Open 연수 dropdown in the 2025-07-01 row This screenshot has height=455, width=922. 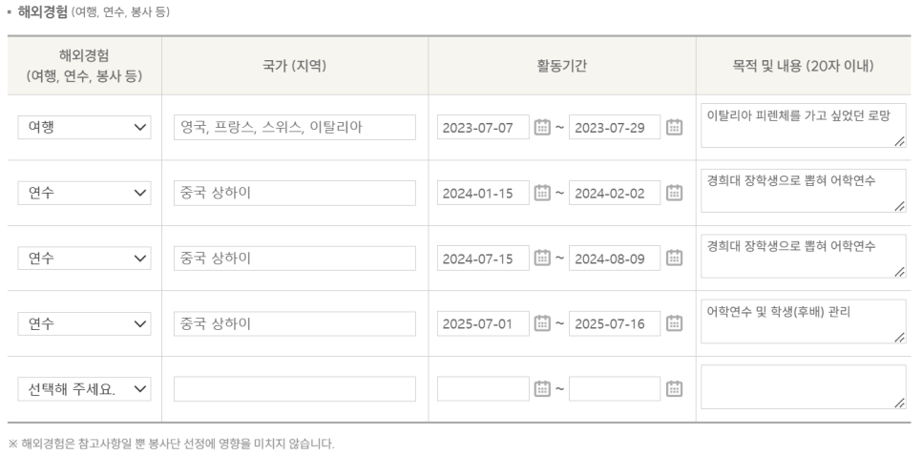pyautogui.click(x=84, y=323)
